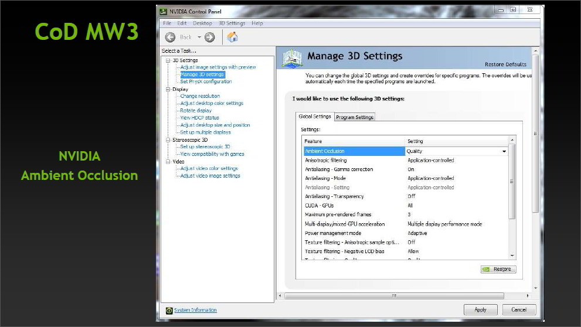The image size is (581, 327).
Task: Click the main pane horizontal scrollbar thumb
Action: (394, 295)
